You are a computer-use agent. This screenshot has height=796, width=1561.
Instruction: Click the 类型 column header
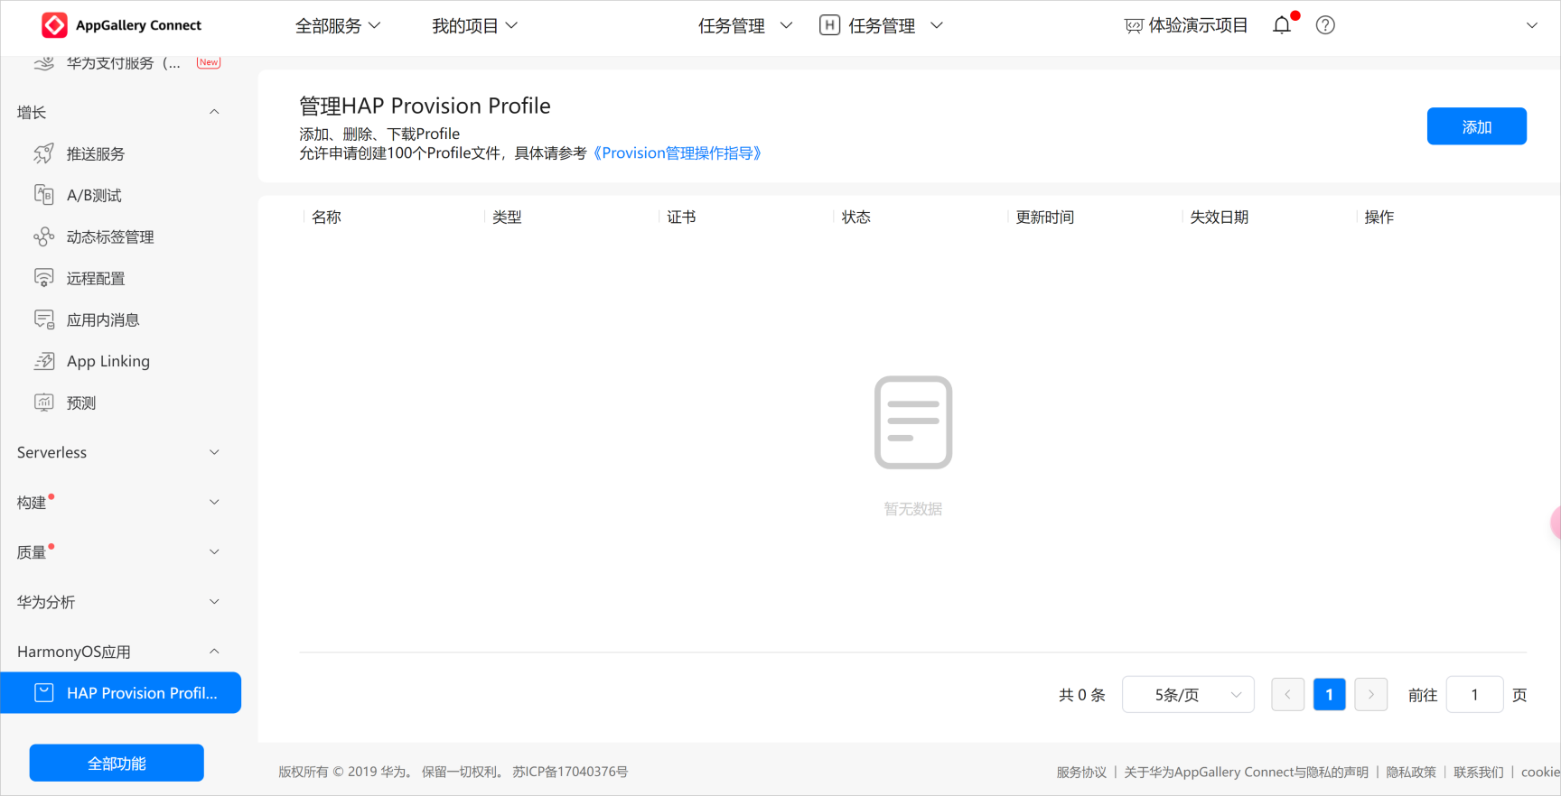tap(507, 217)
